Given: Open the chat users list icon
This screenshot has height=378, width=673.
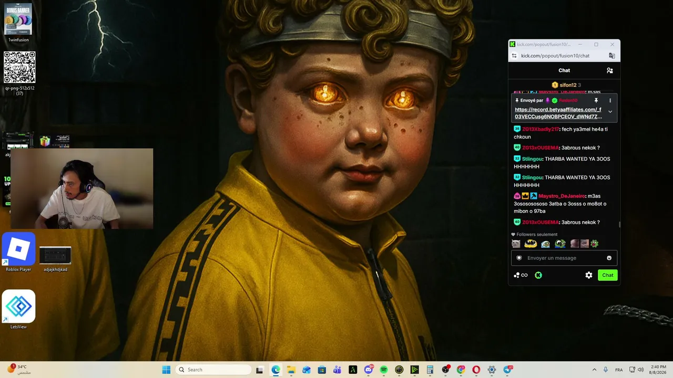Looking at the screenshot, I should coord(610,70).
